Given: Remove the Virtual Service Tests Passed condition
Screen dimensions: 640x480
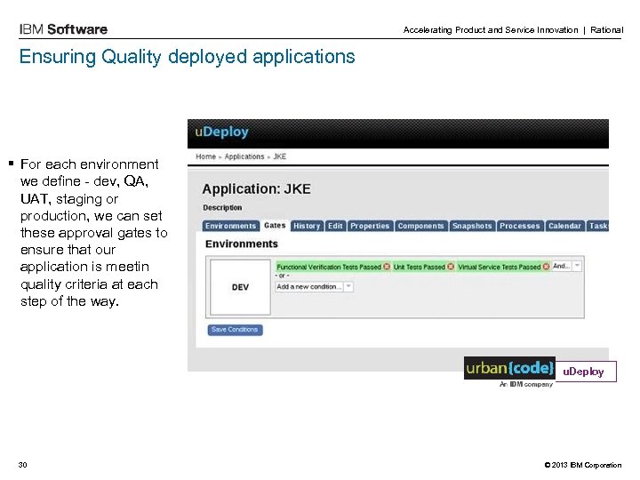Looking at the screenshot, I should (546, 267).
